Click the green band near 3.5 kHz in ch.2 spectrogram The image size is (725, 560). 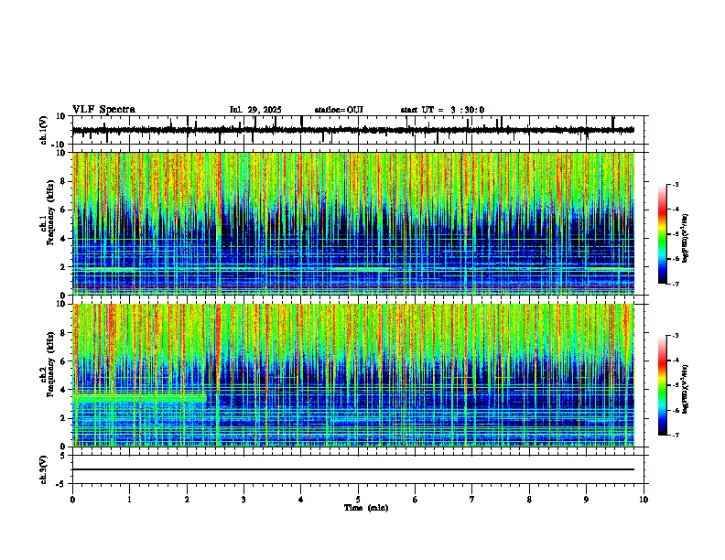coord(139,397)
